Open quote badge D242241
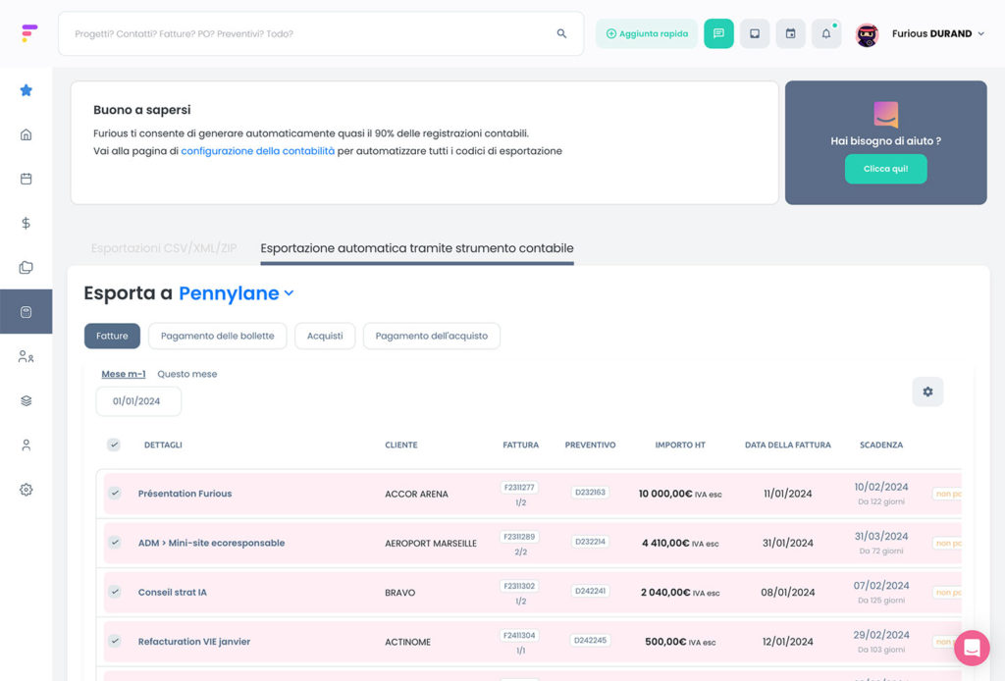This screenshot has width=1005, height=681. pos(590,592)
